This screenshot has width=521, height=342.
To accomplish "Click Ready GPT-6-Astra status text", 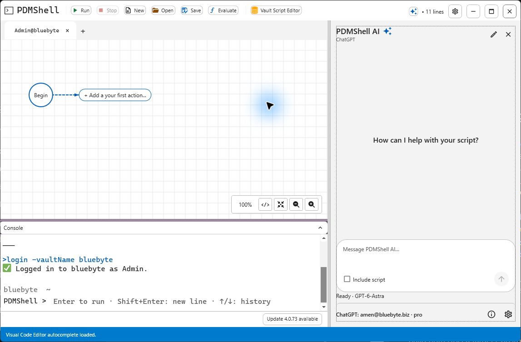I will pyautogui.click(x=360, y=296).
